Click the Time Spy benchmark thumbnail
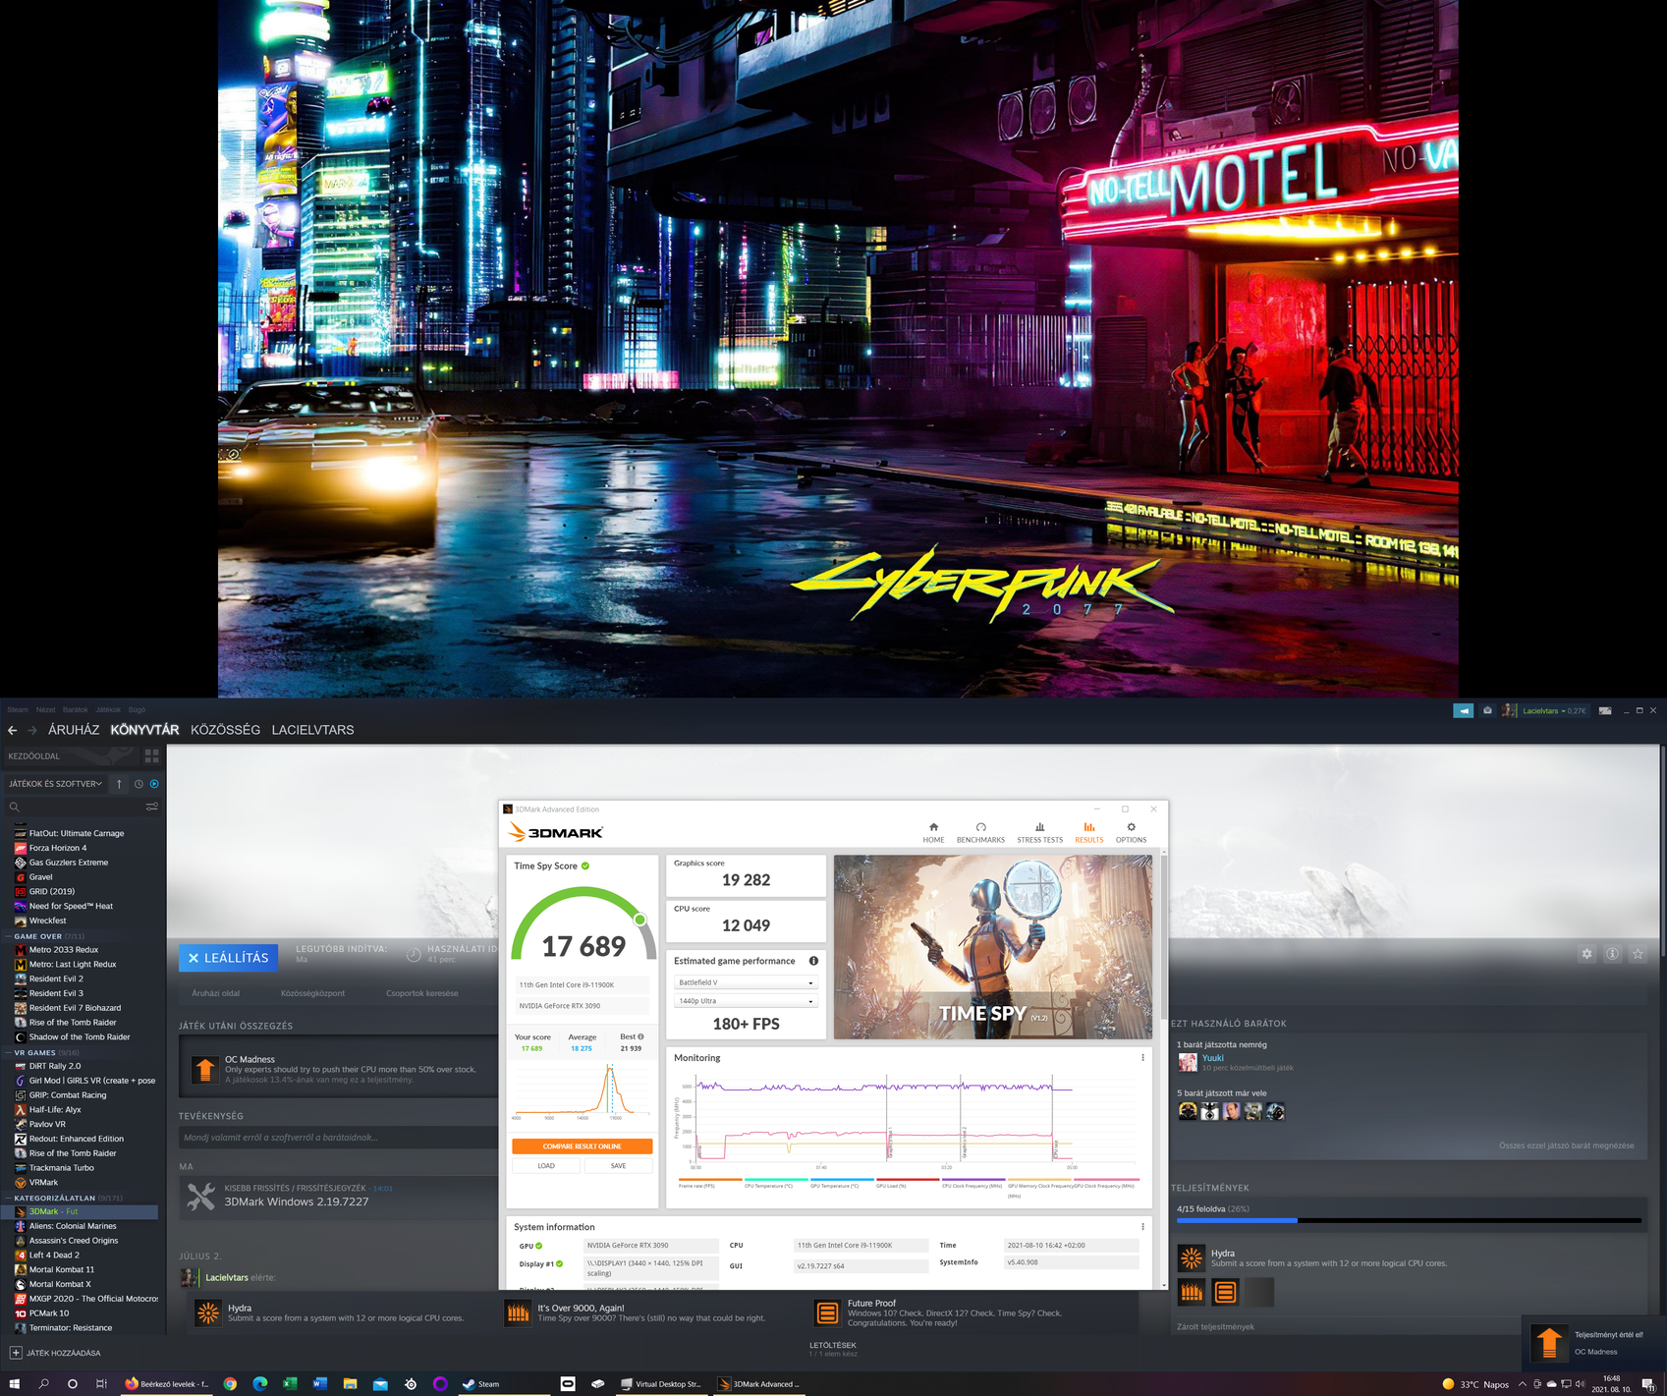The image size is (1667, 1396). 992,947
